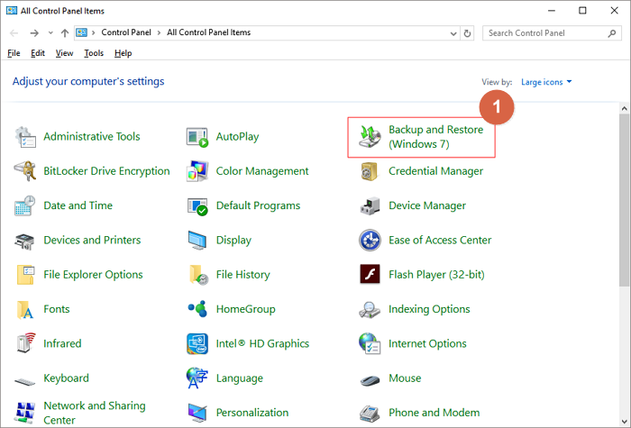Click the vertical scrollbar down arrow
Screen dimensions: 631x428
[x=624, y=421]
